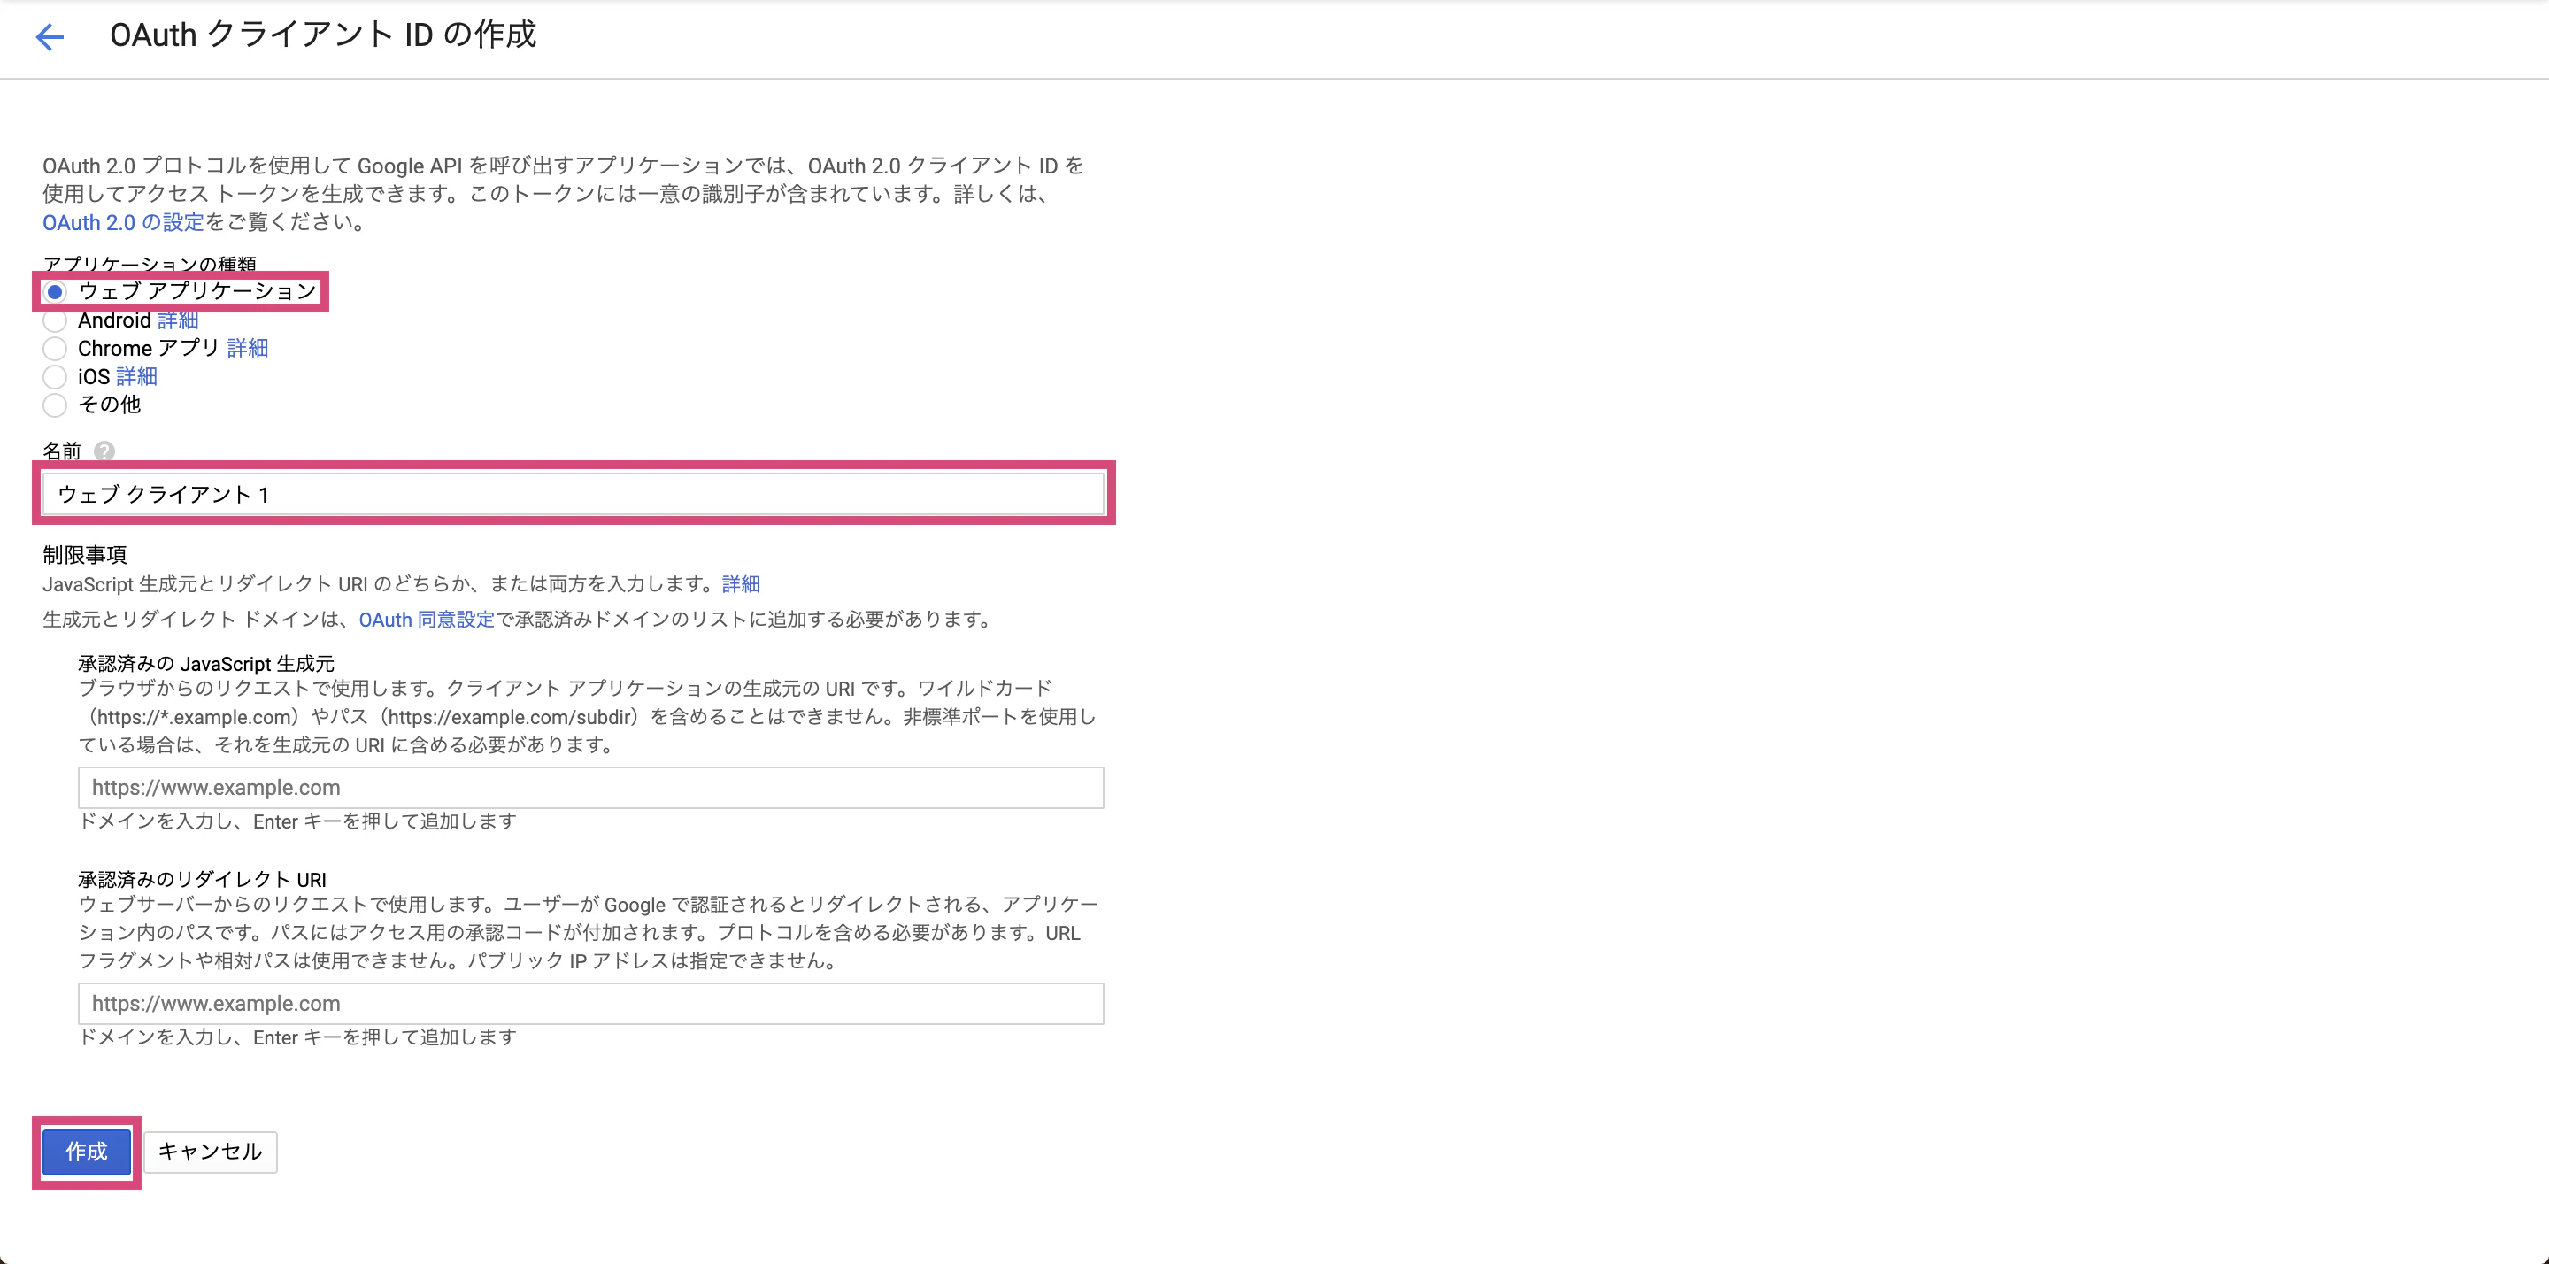2549x1264 pixels.
Task: Select the Android application type
Action: pyautogui.click(x=56, y=320)
